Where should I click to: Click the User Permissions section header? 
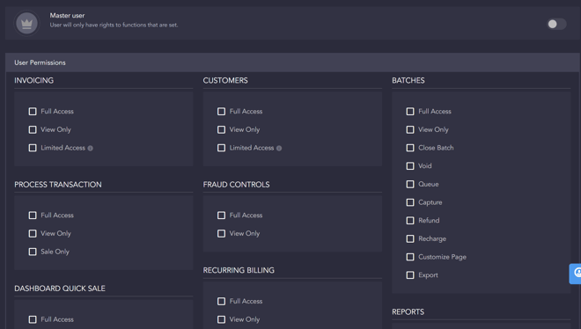[x=292, y=62]
